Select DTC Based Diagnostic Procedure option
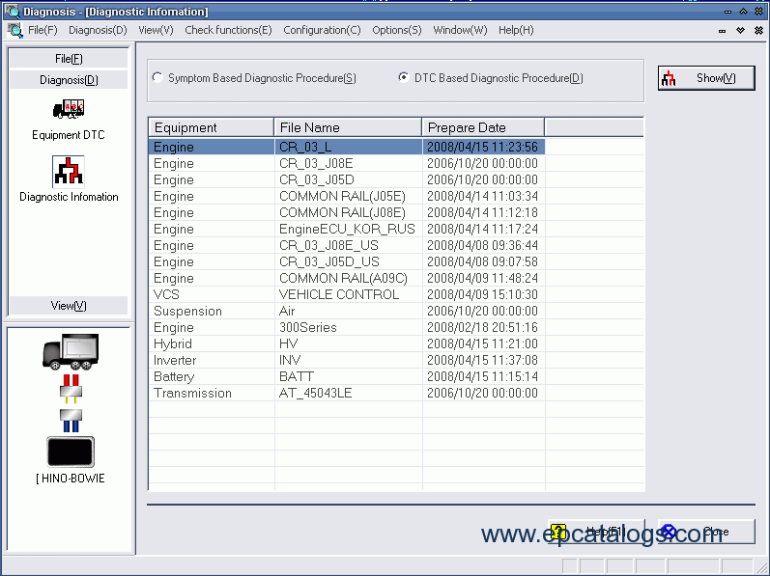Image resolution: width=770 pixels, height=576 pixels. click(404, 78)
